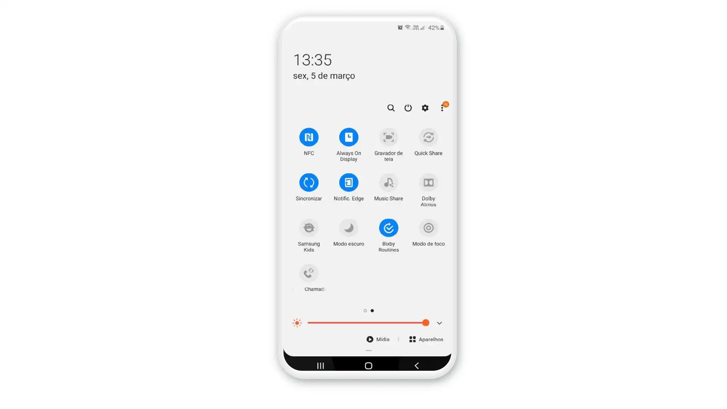Expand brightness slider options
This screenshot has width=727, height=409.
coord(439,323)
